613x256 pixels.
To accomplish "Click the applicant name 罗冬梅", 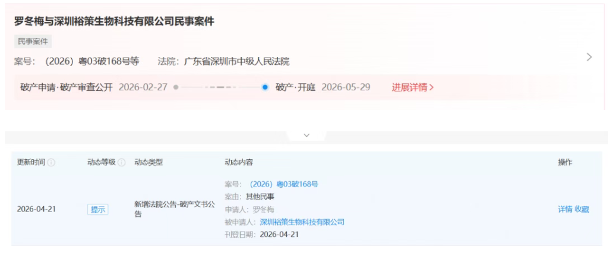I will pos(264,210).
